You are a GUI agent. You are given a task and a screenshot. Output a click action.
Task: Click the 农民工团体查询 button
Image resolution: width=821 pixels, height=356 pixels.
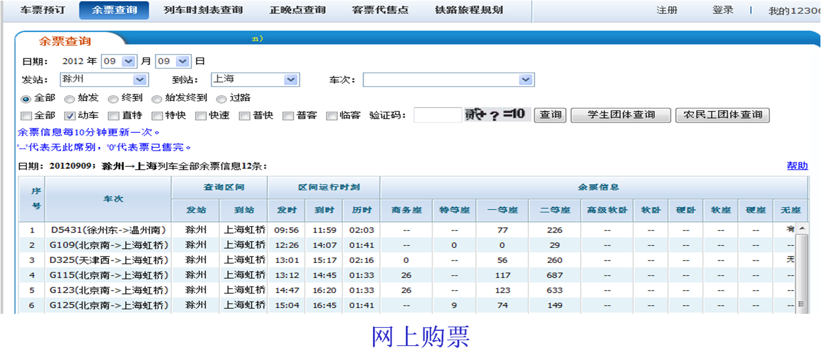(x=722, y=115)
